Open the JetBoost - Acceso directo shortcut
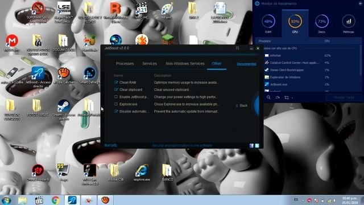 38,77
